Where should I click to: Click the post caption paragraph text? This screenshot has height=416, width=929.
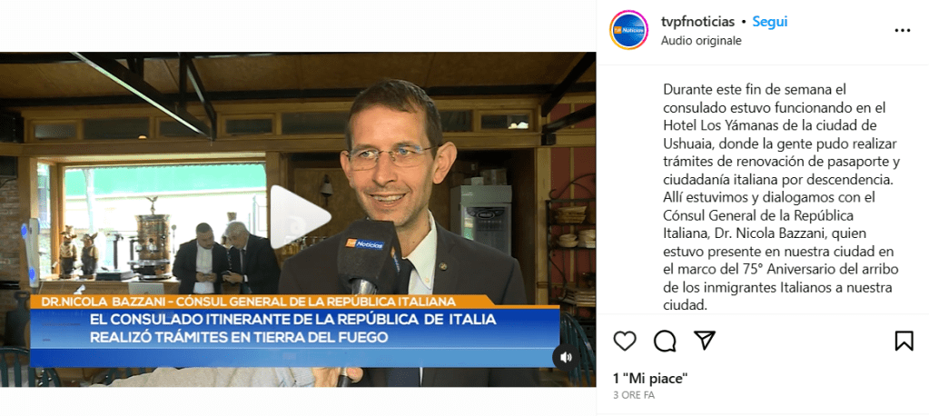781,197
